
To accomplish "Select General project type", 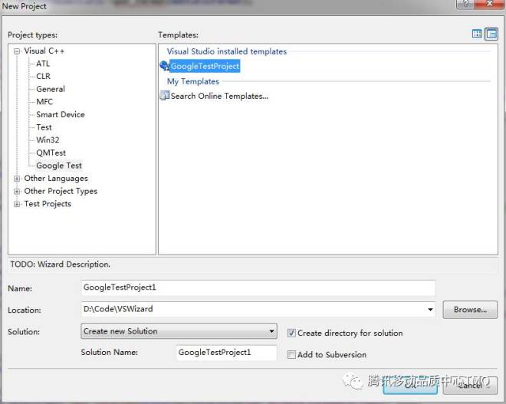I will tap(51, 89).
